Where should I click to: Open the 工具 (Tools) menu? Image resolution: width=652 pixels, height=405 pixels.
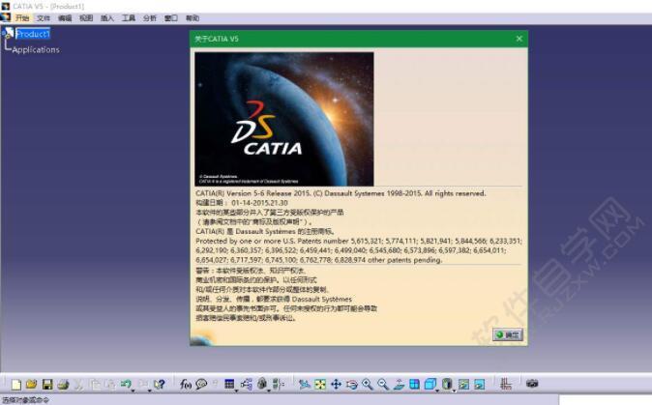click(129, 17)
